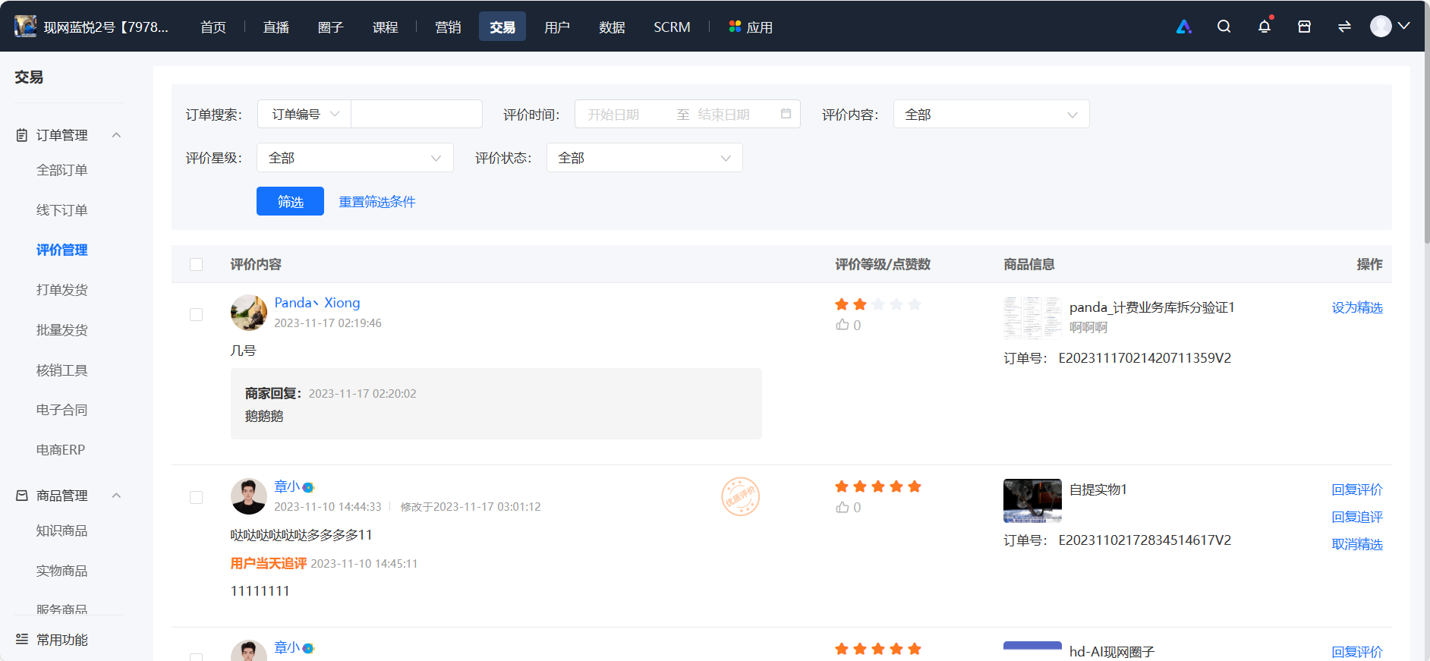Open panda_计费业务库拆分验证1 product thumbnail
The height and width of the screenshot is (661, 1430).
(1032, 318)
